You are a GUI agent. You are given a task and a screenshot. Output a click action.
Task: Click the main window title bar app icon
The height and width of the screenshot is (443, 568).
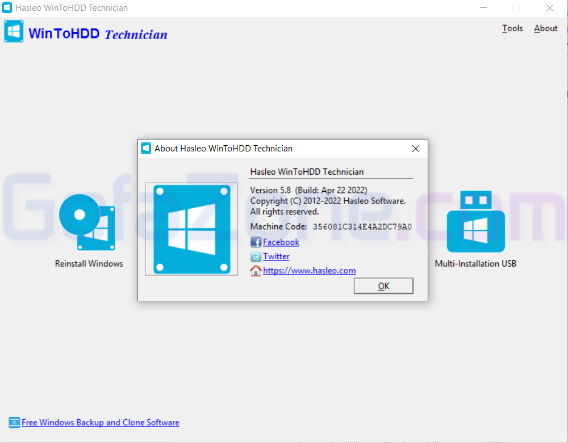pyautogui.click(x=7, y=8)
